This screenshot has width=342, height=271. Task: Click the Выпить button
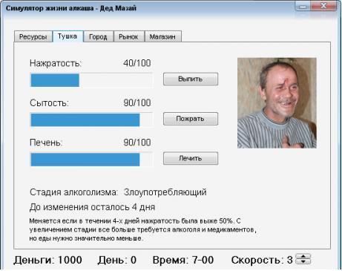click(191, 79)
